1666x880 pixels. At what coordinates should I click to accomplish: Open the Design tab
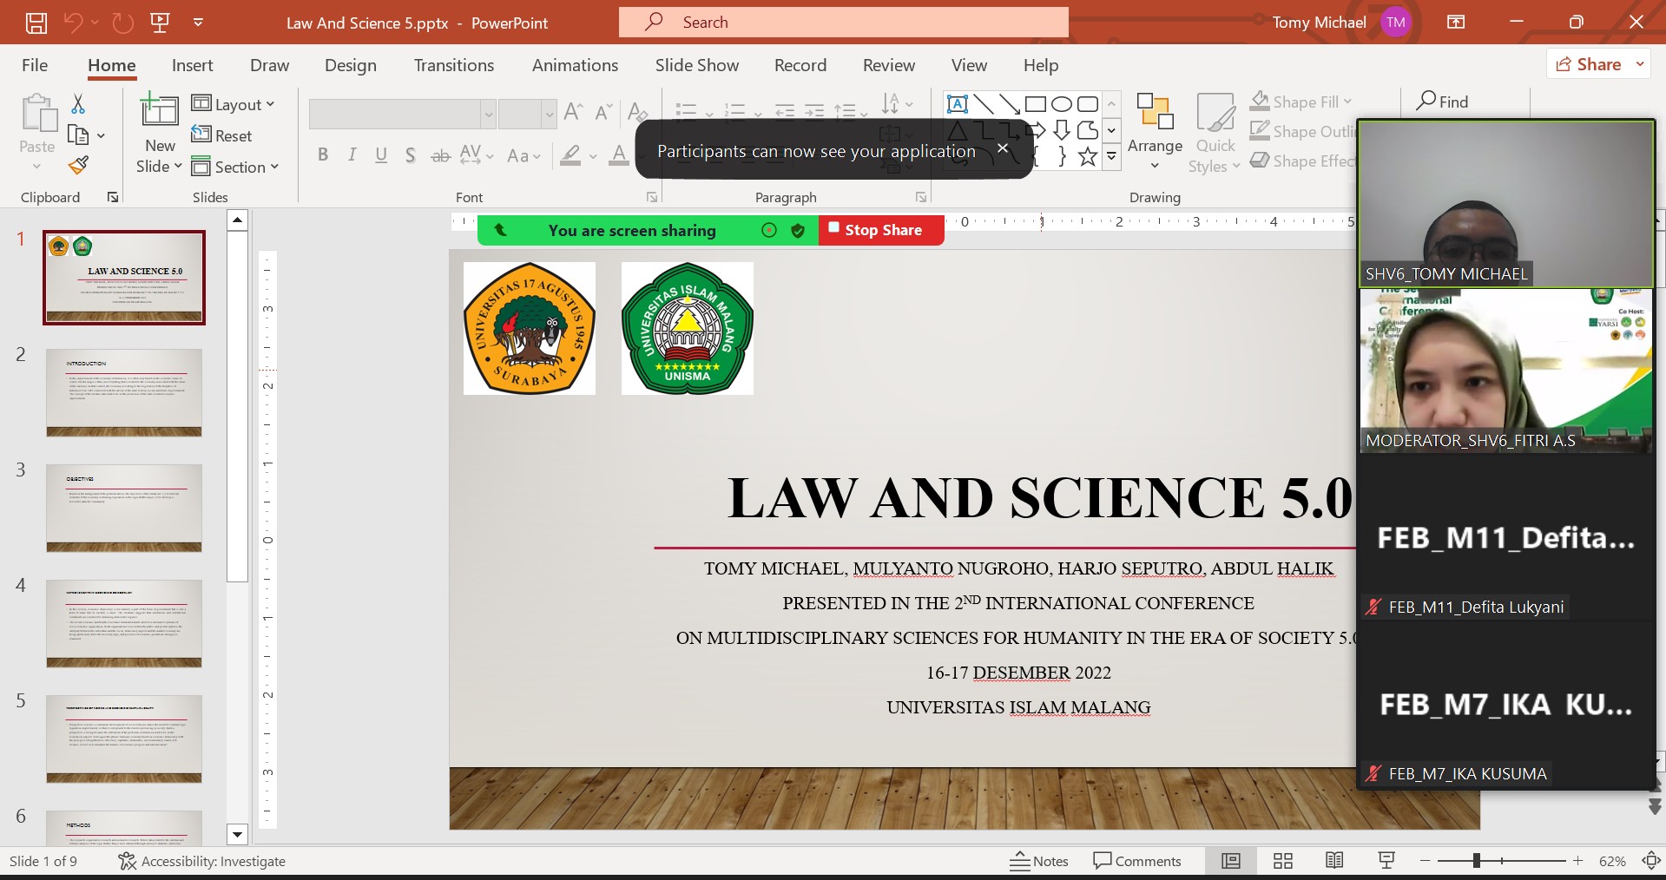coord(350,65)
